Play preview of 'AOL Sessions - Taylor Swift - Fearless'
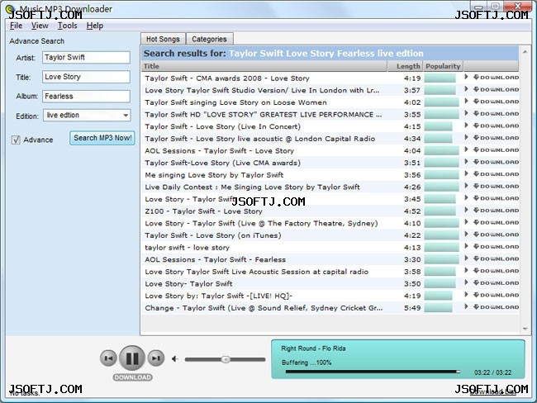The height and width of the screenshot is (403, 537). 466,258
